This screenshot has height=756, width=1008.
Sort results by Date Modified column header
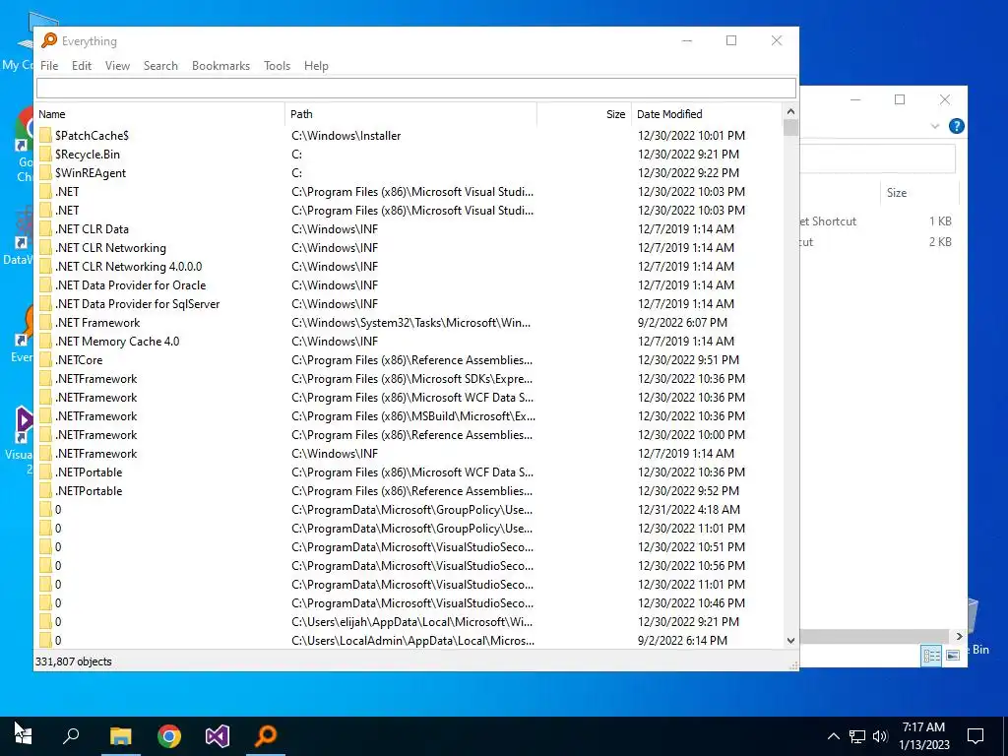pos(707,114)
